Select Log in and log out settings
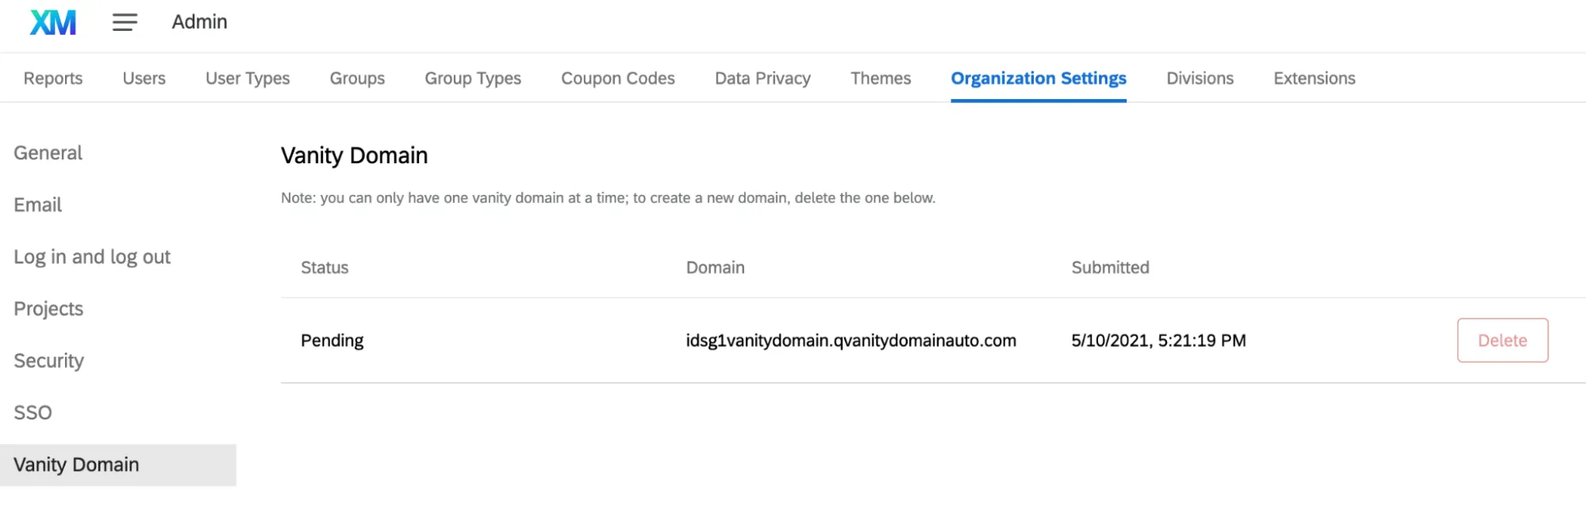Screen dimensions: 1586x505 tap(91, 256)
